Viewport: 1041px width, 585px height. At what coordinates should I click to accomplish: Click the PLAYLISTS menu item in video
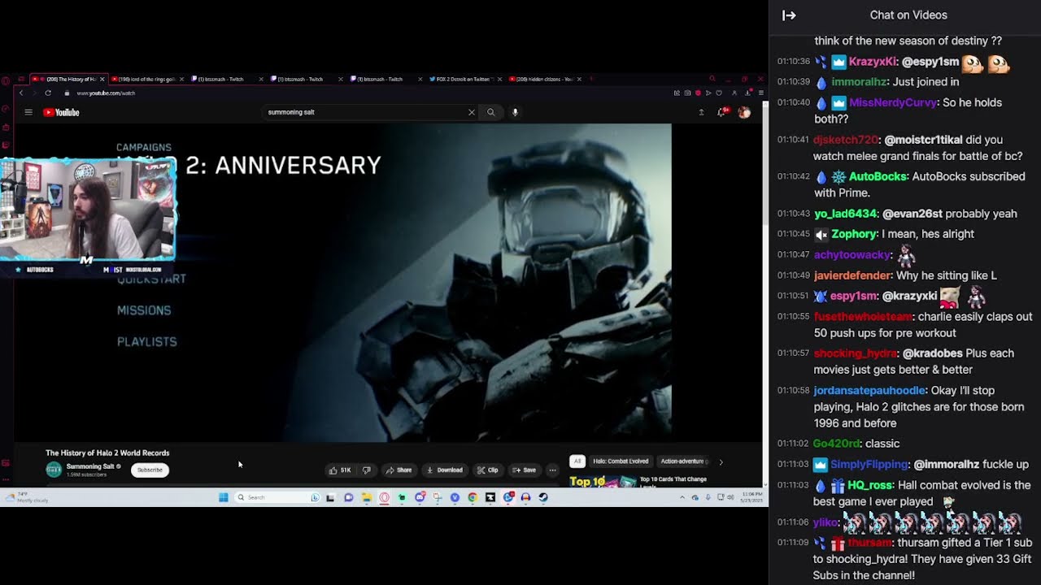click(x=147, y=342)
